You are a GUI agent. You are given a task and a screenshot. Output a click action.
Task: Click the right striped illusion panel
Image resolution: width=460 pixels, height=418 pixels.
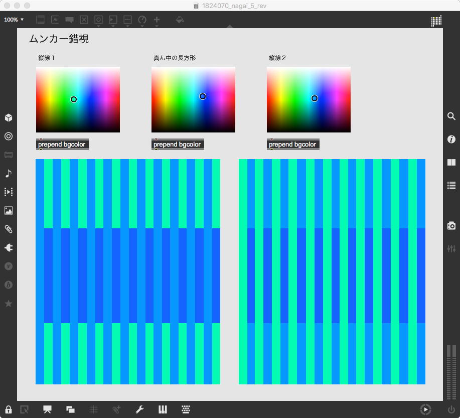pyautogui.click(x=332, y=271)
